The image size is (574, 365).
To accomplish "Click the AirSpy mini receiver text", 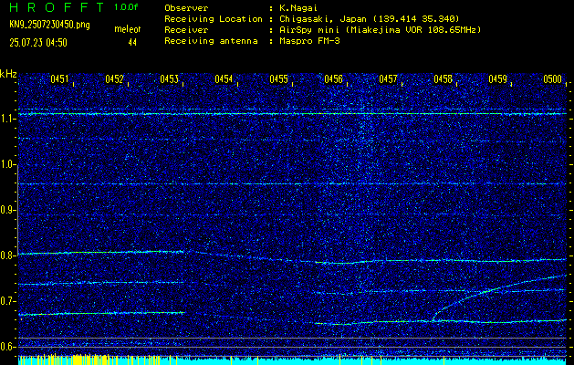I will pyautogui.click(x=380, y=30).
